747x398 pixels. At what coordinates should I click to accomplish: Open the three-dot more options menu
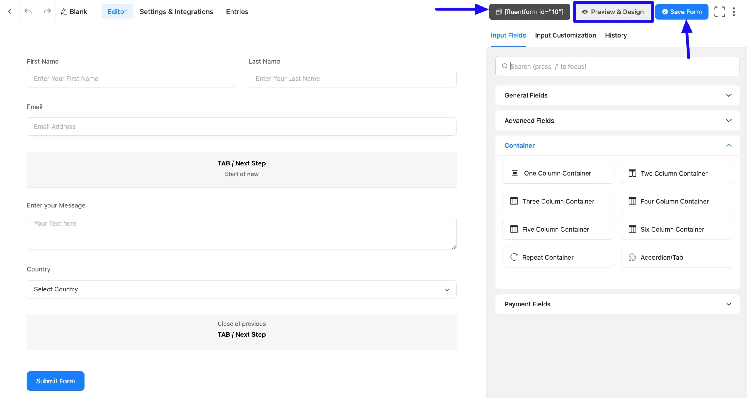click(x=734, y=12)
